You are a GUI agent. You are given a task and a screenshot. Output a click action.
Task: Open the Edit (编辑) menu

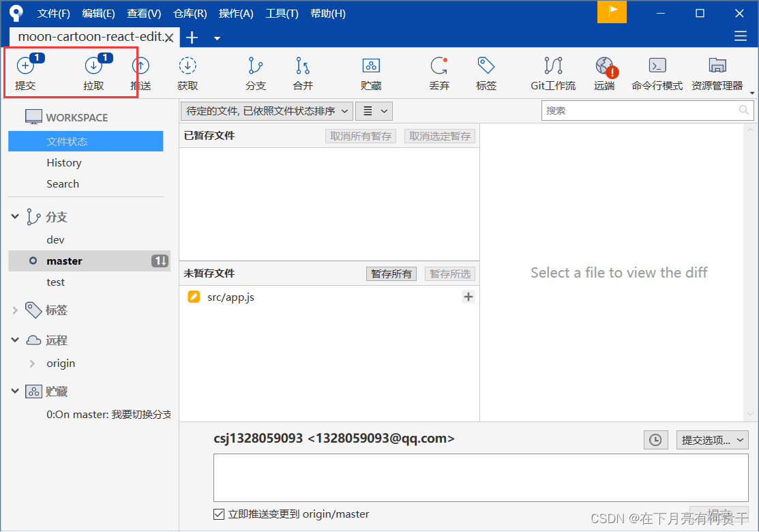[98, 14]
